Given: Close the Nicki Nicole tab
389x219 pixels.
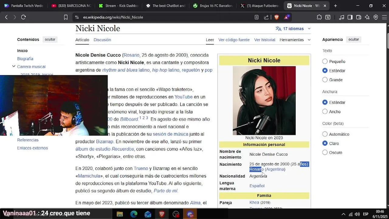Looking at the screenshot, I should (325, 5).
